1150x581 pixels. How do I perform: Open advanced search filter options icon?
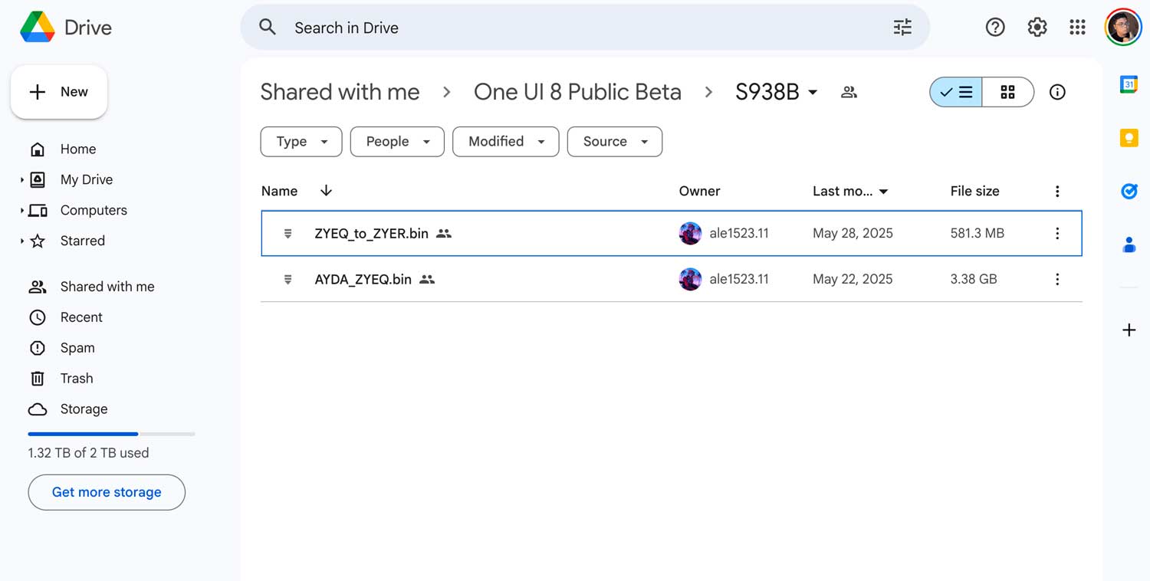tap(902, 28)
